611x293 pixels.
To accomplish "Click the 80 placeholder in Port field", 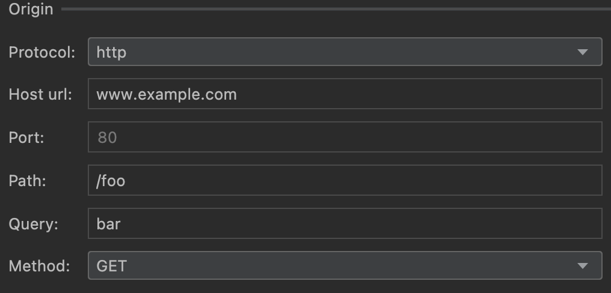I will 107,137.
